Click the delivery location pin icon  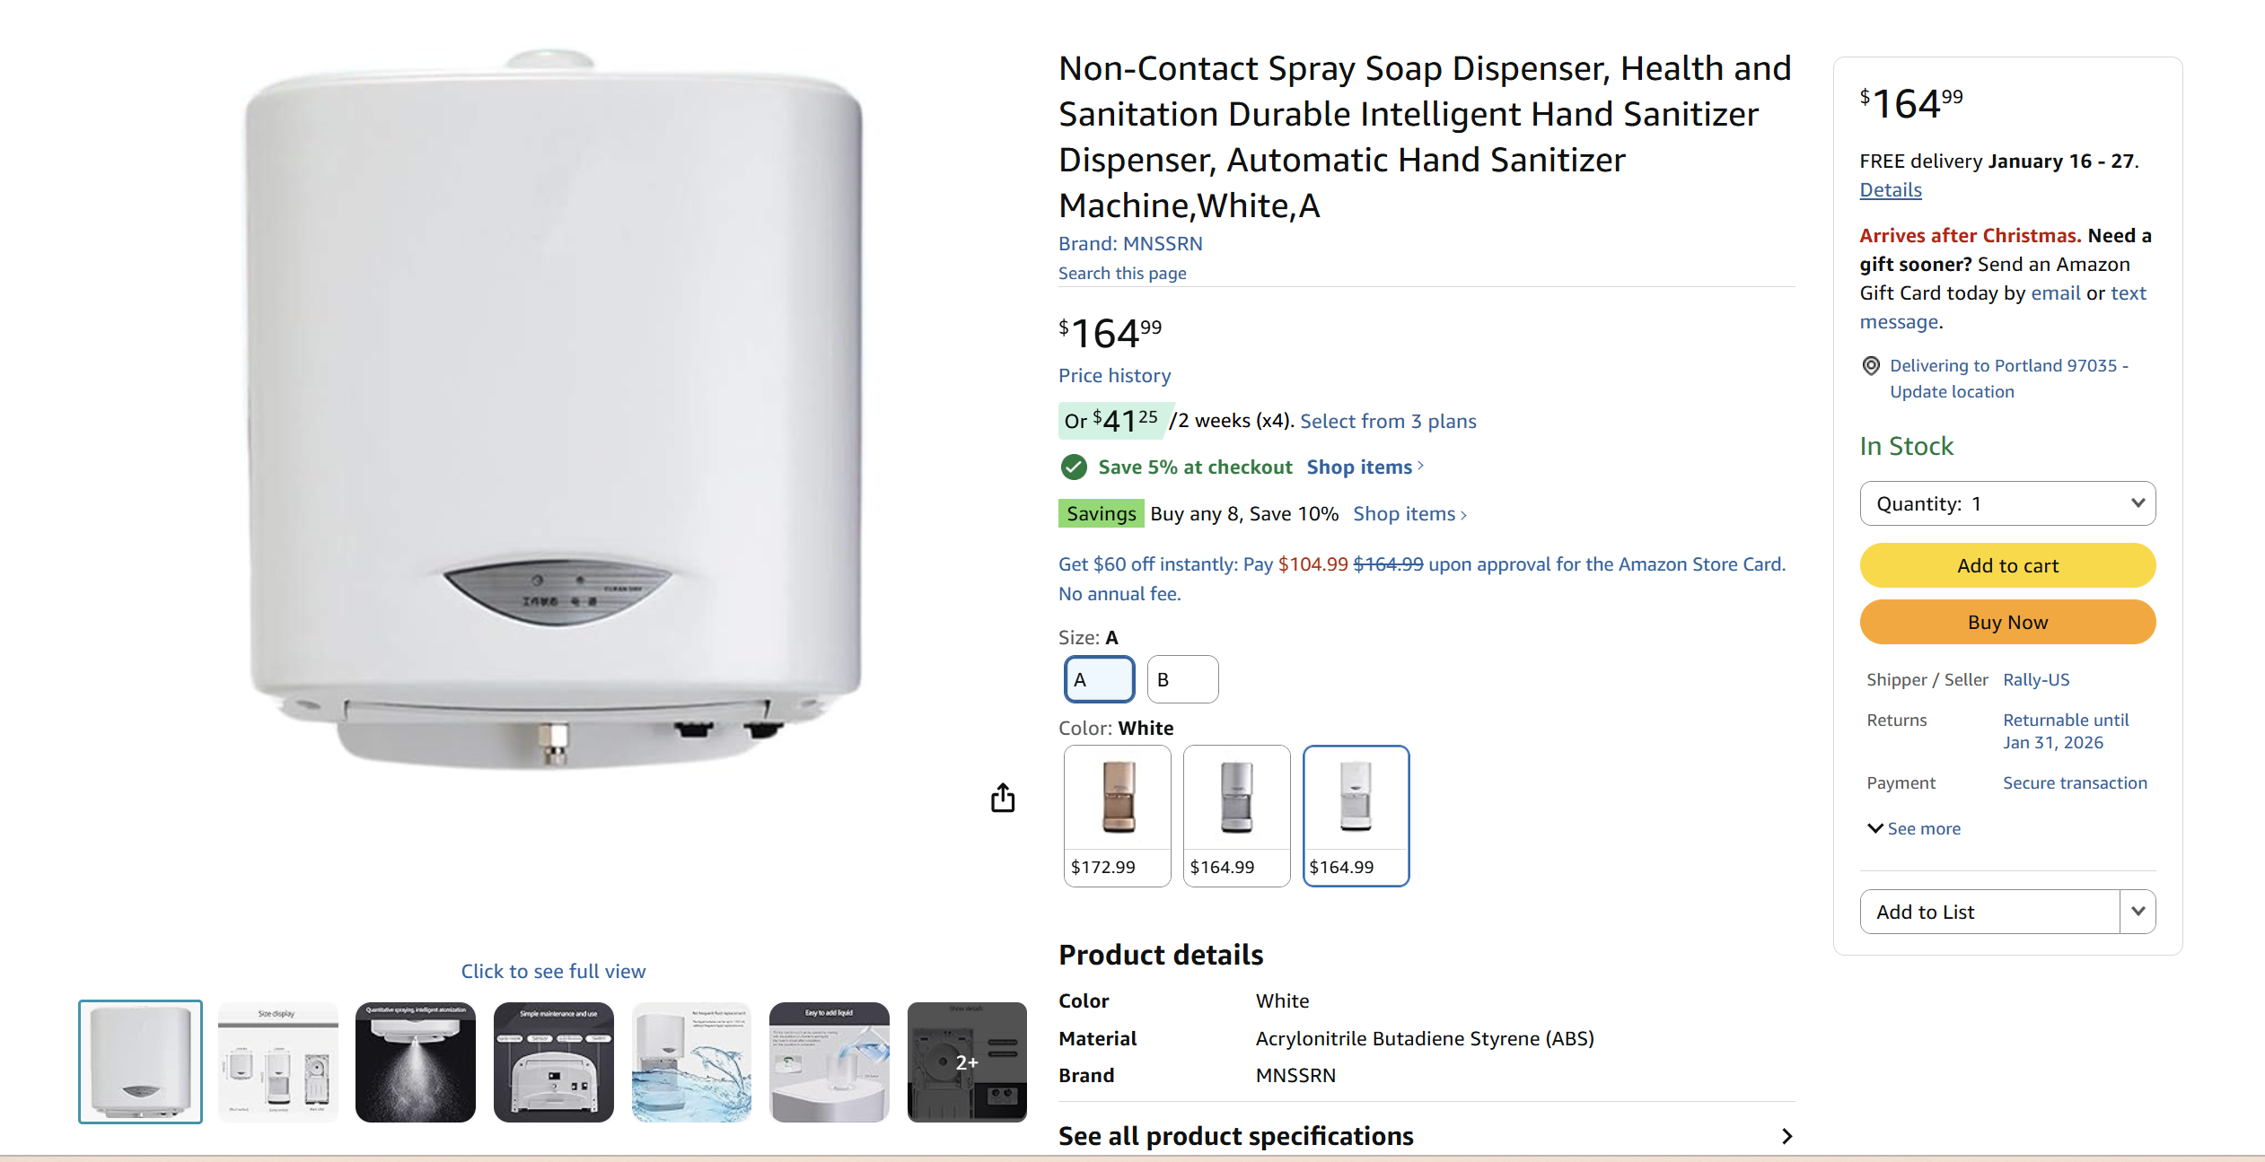[x=1870, y=365]
